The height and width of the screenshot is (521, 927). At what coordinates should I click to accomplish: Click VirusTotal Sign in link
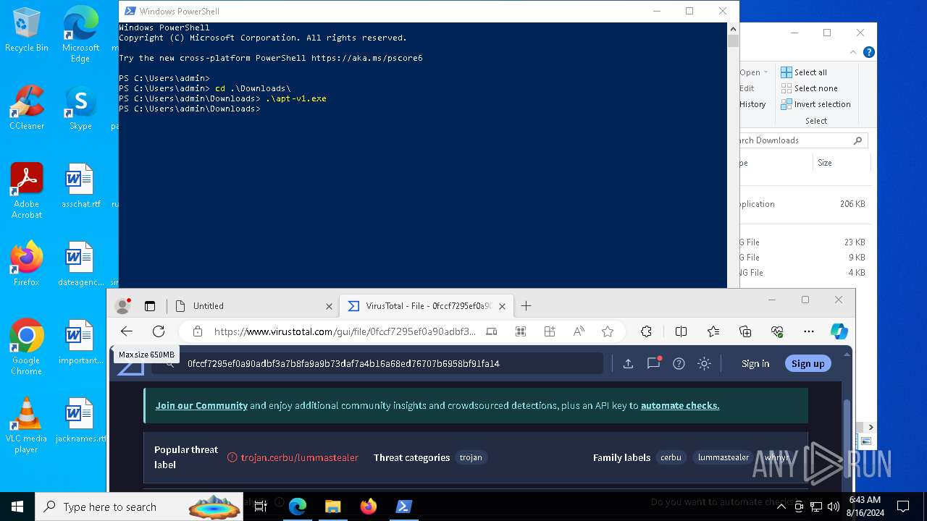[755, 363]
